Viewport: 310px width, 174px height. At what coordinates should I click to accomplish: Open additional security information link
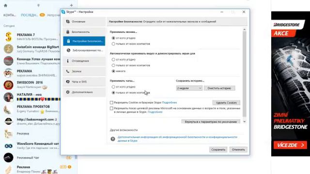[177, 139]
